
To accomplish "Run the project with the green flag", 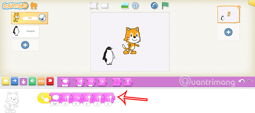I will click(x=165, y=6).
